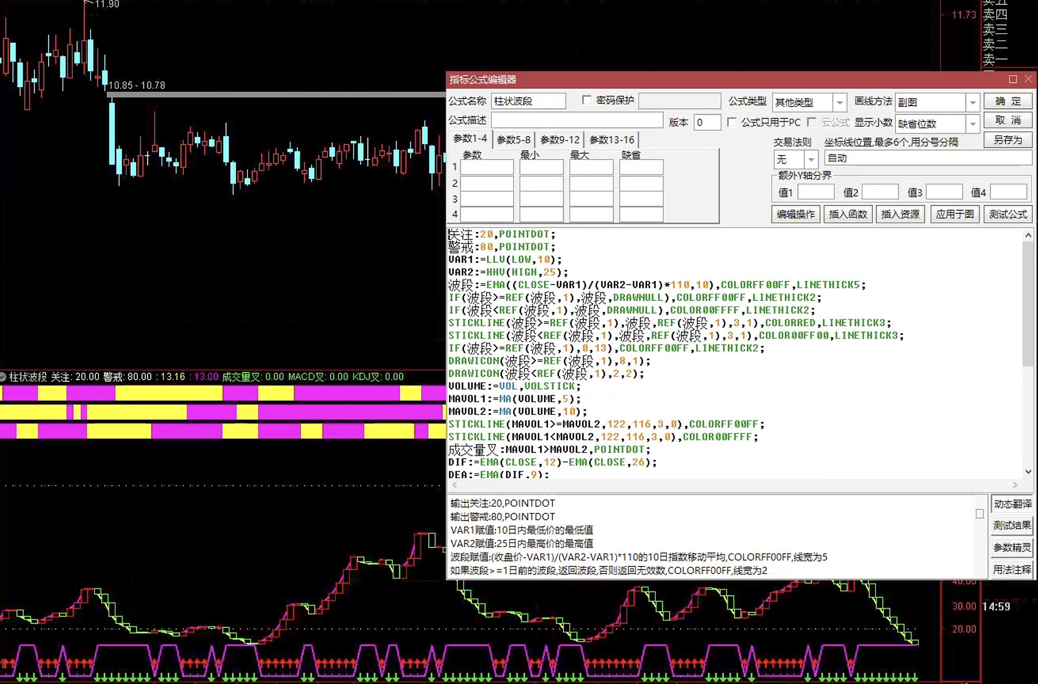
Task: Focus the 公式描述 text field
Action: pyautogui.click(x=577, y=120)
